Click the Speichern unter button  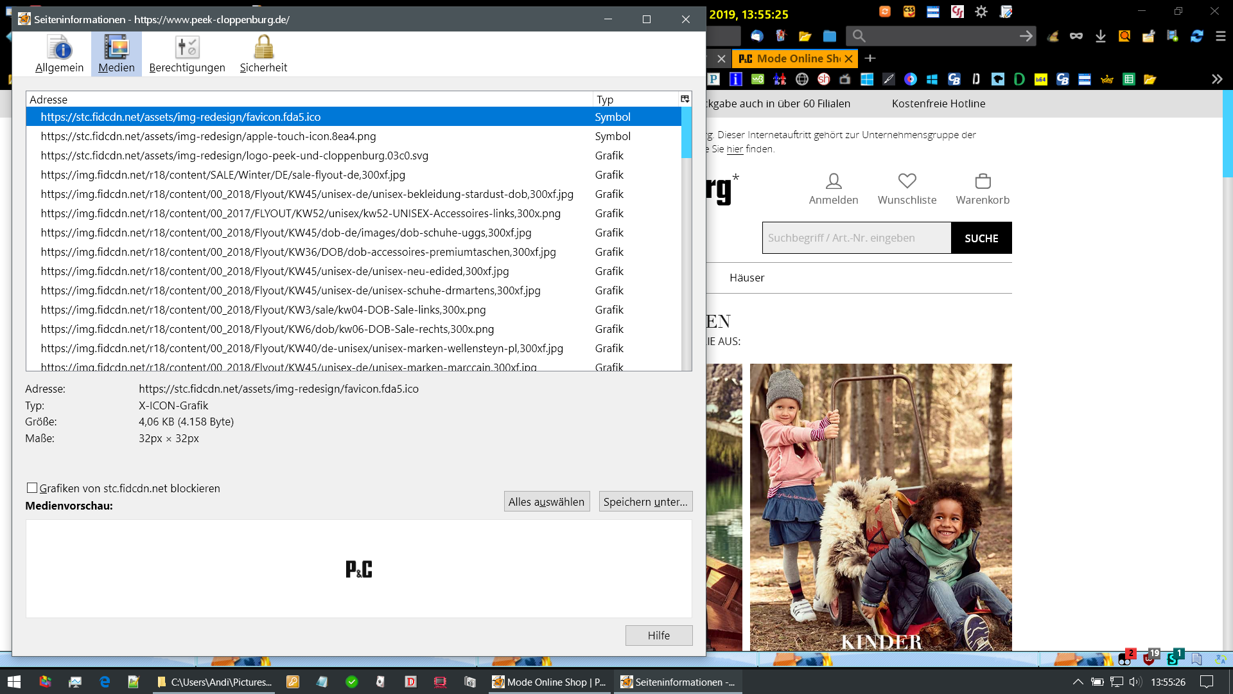[645, 502]
